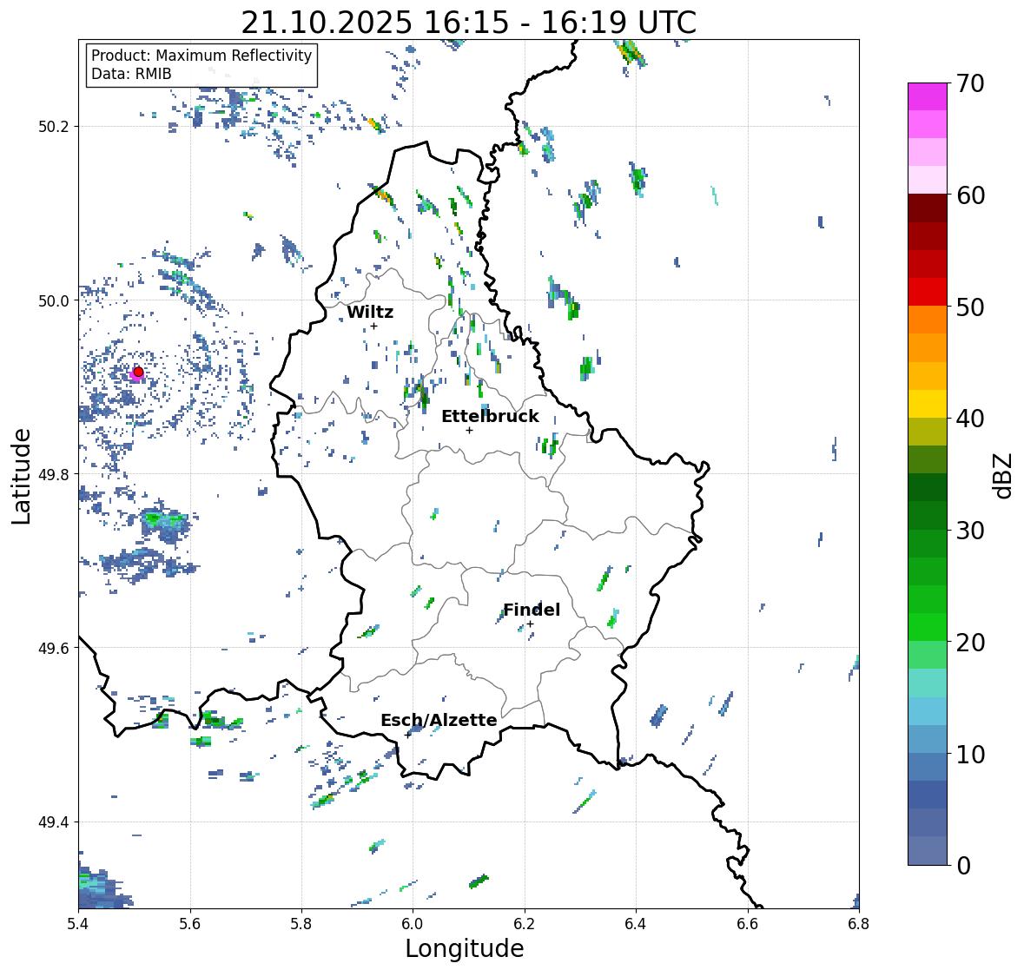This screenshot has width=1024, height=970.
Task: Click 'Product: Maximum Reflectivity' legend text
Action: tap(201, 56)
